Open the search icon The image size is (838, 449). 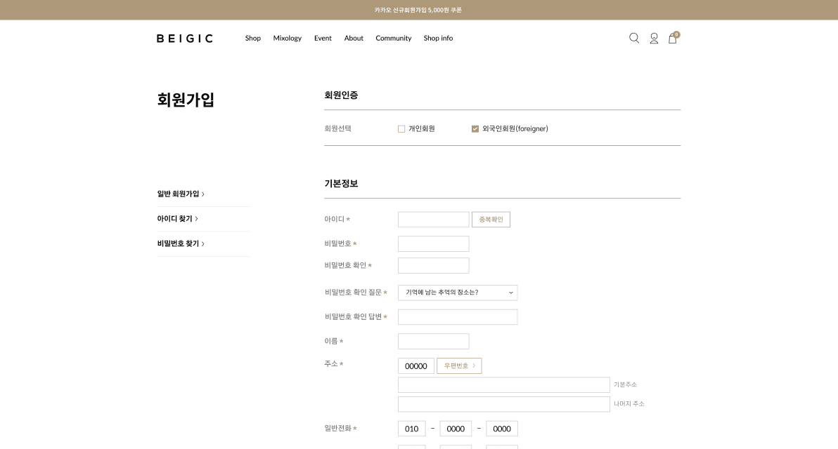click(x=633, y=38)
